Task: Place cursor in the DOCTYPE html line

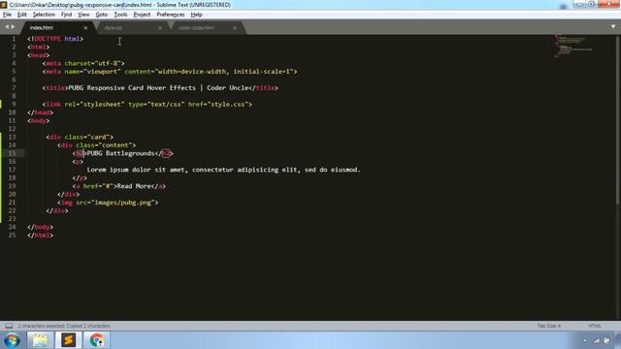Action: point(55,39)
